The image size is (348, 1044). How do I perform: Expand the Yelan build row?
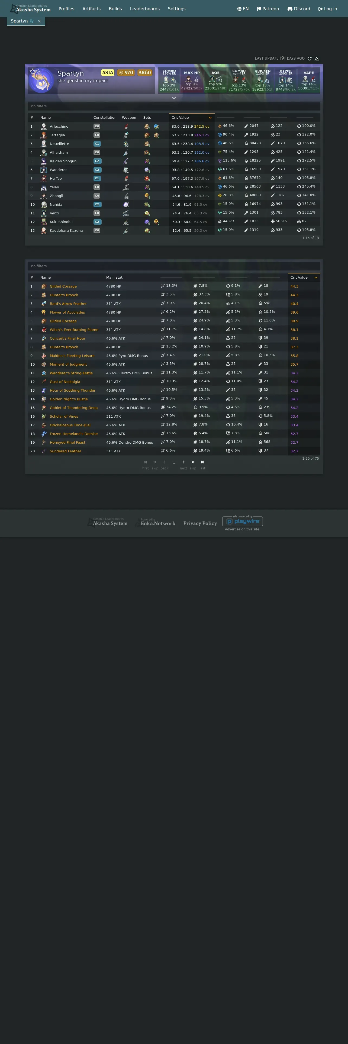click(174, 187)
